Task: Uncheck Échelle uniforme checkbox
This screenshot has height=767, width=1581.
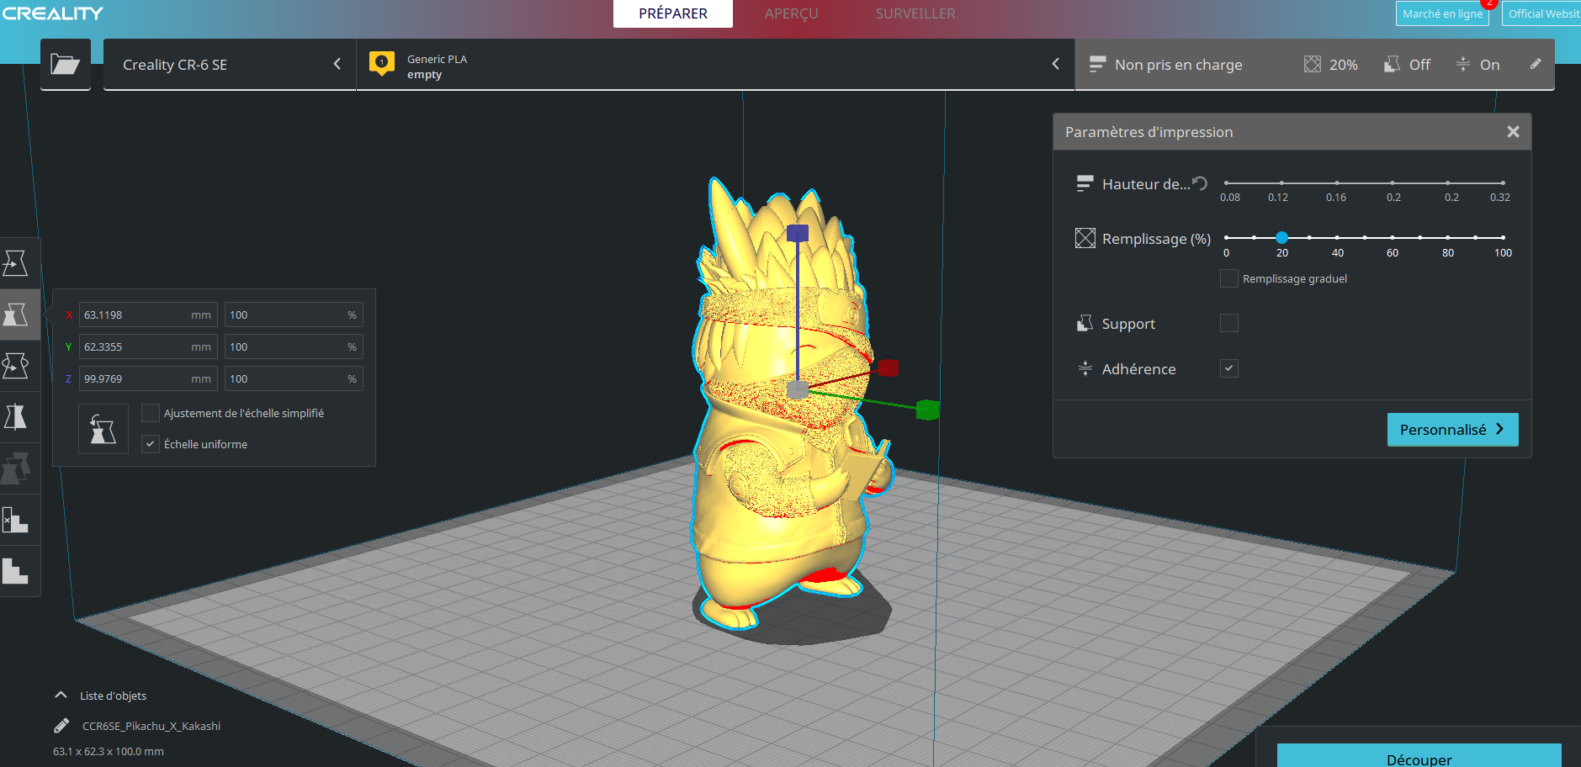Action: (151, 444)
